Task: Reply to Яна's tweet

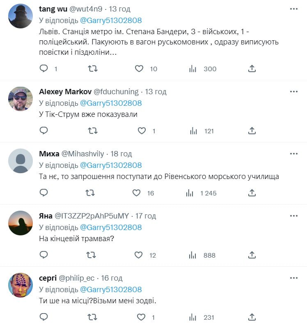Action: pyautogui.click(x=44, y=255)
